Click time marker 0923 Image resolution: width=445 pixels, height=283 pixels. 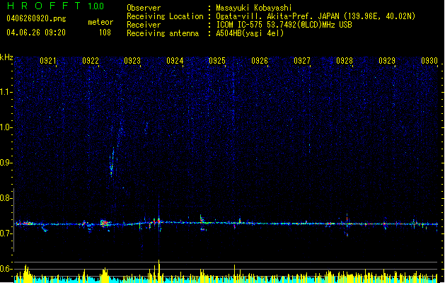(132, 61)
